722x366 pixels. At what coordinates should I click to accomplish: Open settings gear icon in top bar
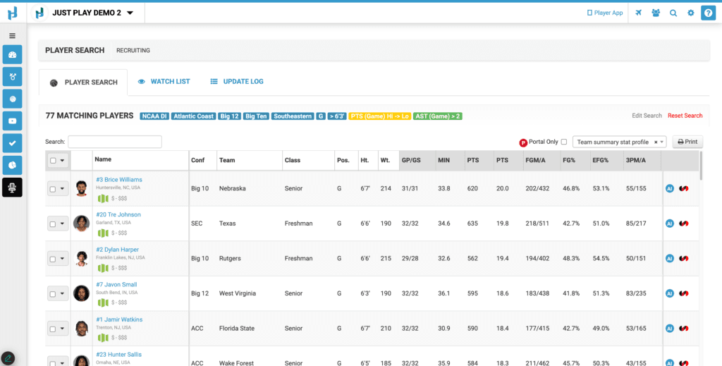[691, 13]
